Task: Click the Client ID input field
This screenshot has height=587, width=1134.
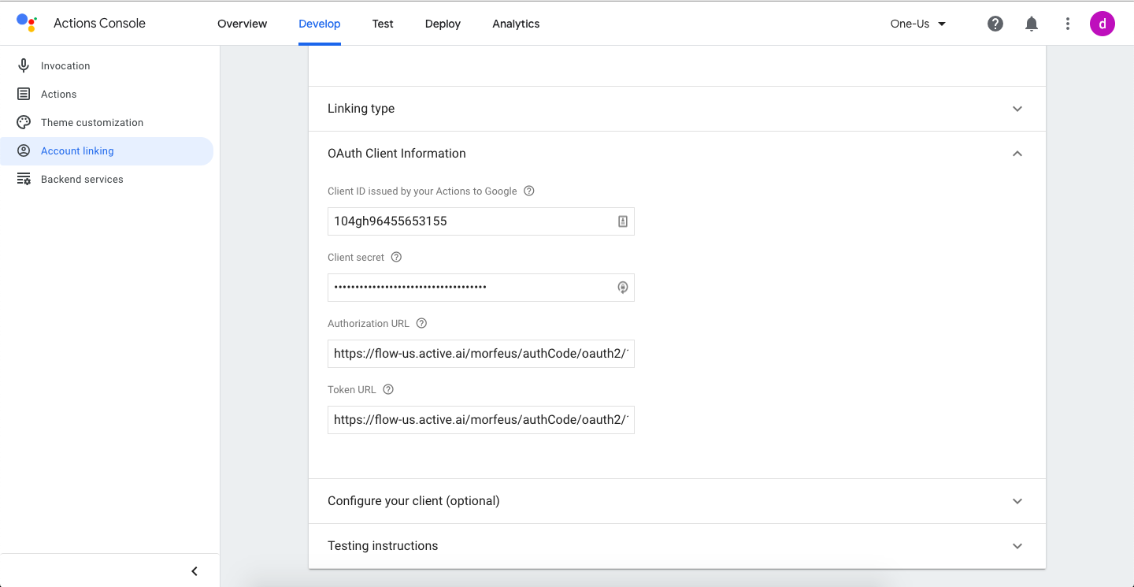Action: pos(481,221)
